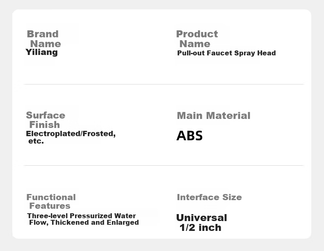The width and height of the screenshot is (324, 251).
Task: Click the word 'Features' under Functional
Action: (x=50, y=206)
